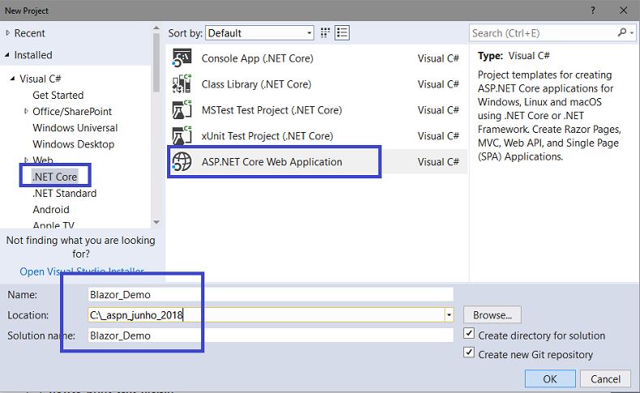The width and height of the screenshot is (640, 393).
Task: Select Windows Universal tree item
Action: [75, 127]
